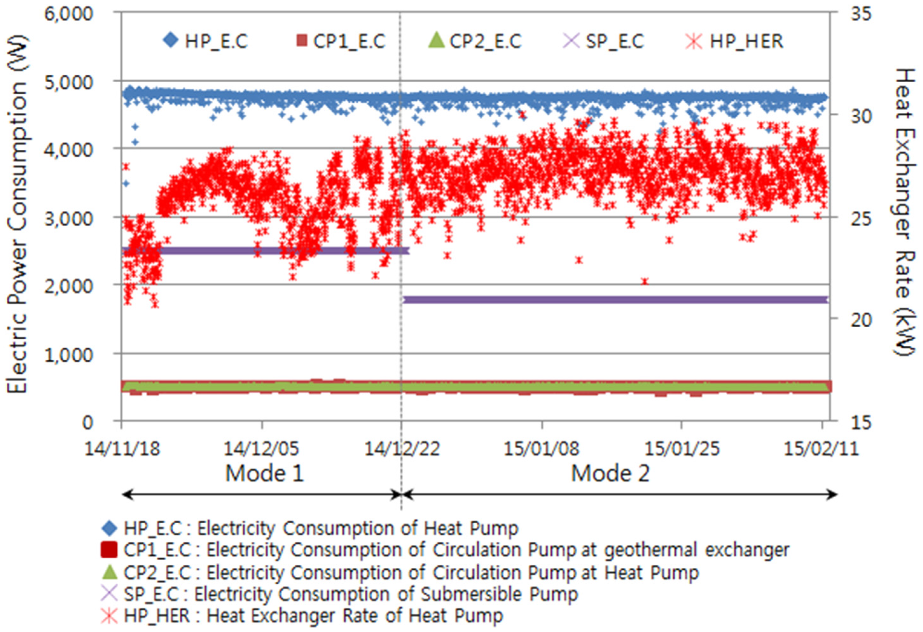The height and width of the screenshot is (632, 923).
Task: Click the 15/01/08 date axis label
Action: (542, 449)
